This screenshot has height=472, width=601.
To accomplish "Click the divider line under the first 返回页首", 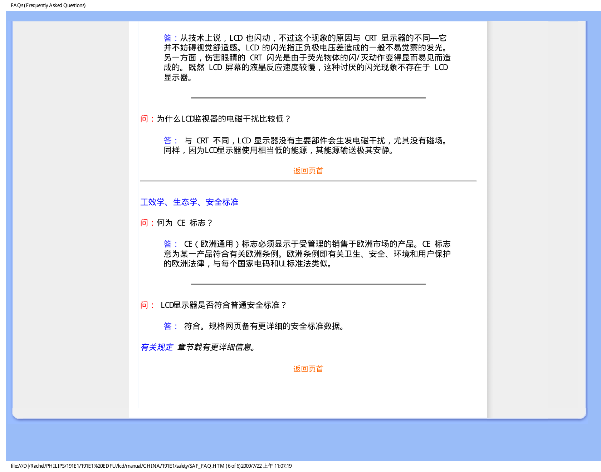I will click(x=308, y=181).
